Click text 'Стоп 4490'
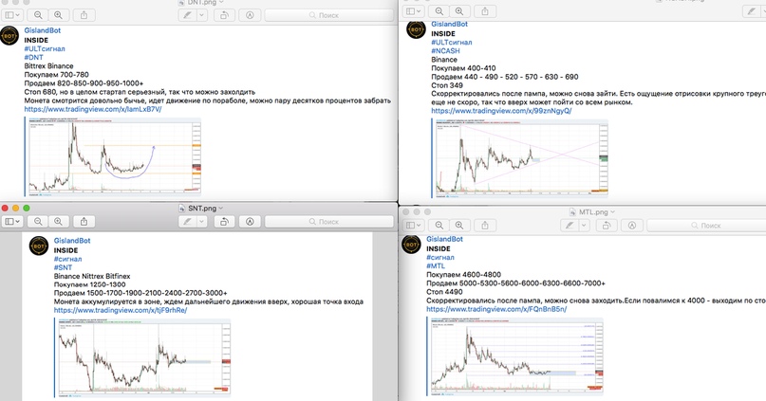 click(x=444, y=292)
